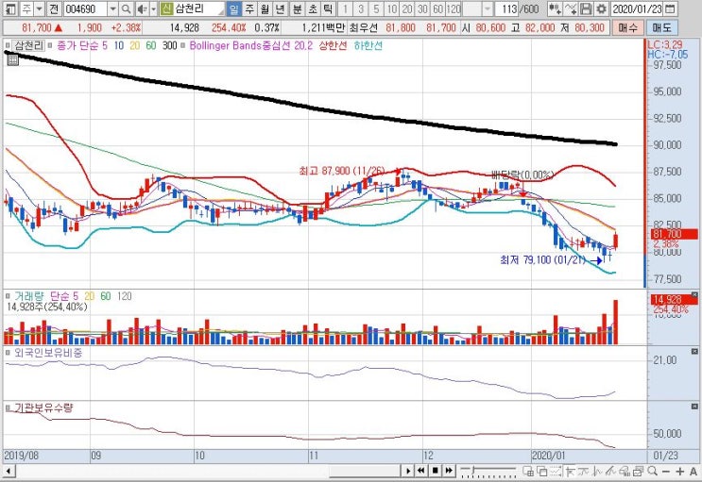Image resolution: width=702 pixels, height=482 pixels.
Task: Select the 외국인보유비중 panel legend
Action: tap(48, 353)
